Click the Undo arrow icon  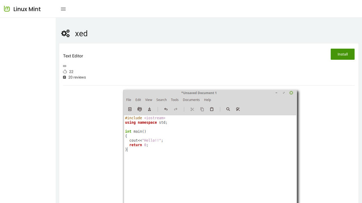[166, 109]
